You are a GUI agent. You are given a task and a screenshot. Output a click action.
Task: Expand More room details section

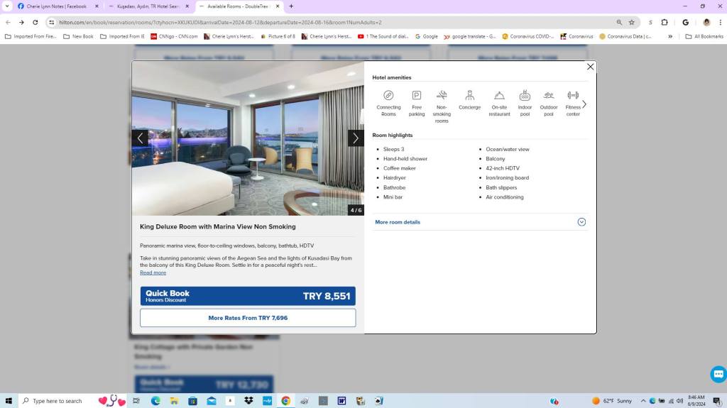pyautogui.click(x=480, y=222)
